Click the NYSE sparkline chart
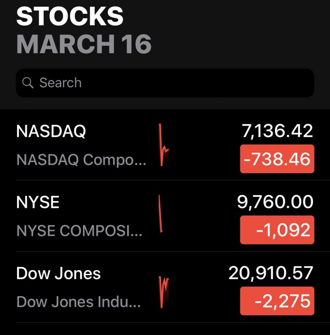 [161, 214]
